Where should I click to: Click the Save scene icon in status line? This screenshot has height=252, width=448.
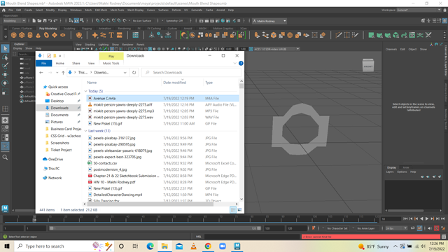pyautogui.click(x=45, y=20)
